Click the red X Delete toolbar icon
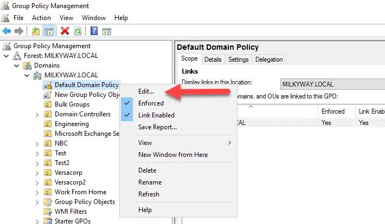The height and width of the screenshot is (224, 385). click(65, 31)
